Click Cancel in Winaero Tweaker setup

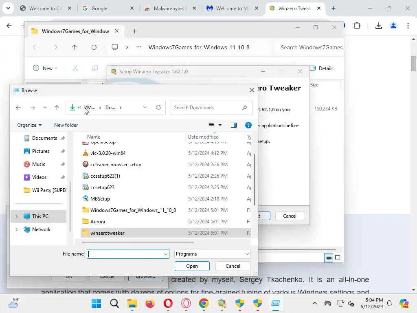290,216
